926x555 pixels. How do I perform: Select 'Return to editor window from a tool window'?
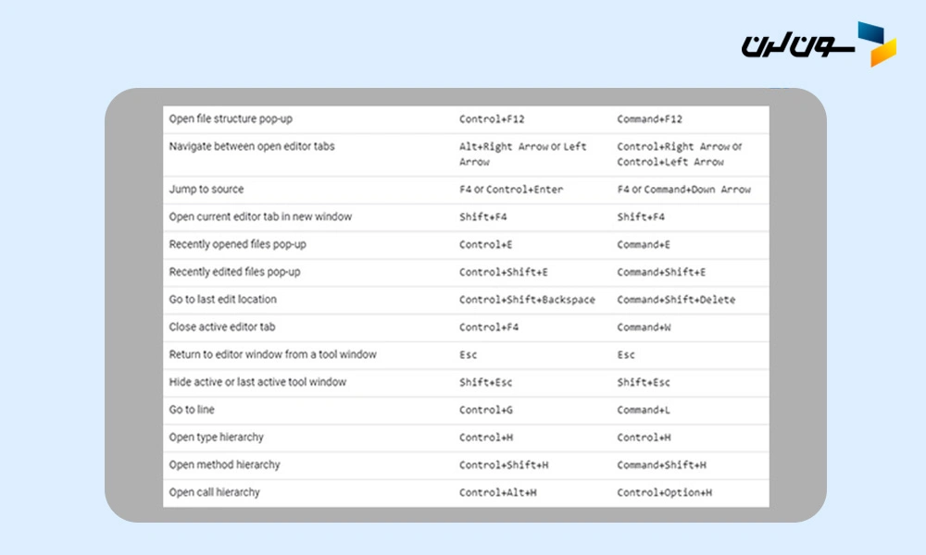272,355
